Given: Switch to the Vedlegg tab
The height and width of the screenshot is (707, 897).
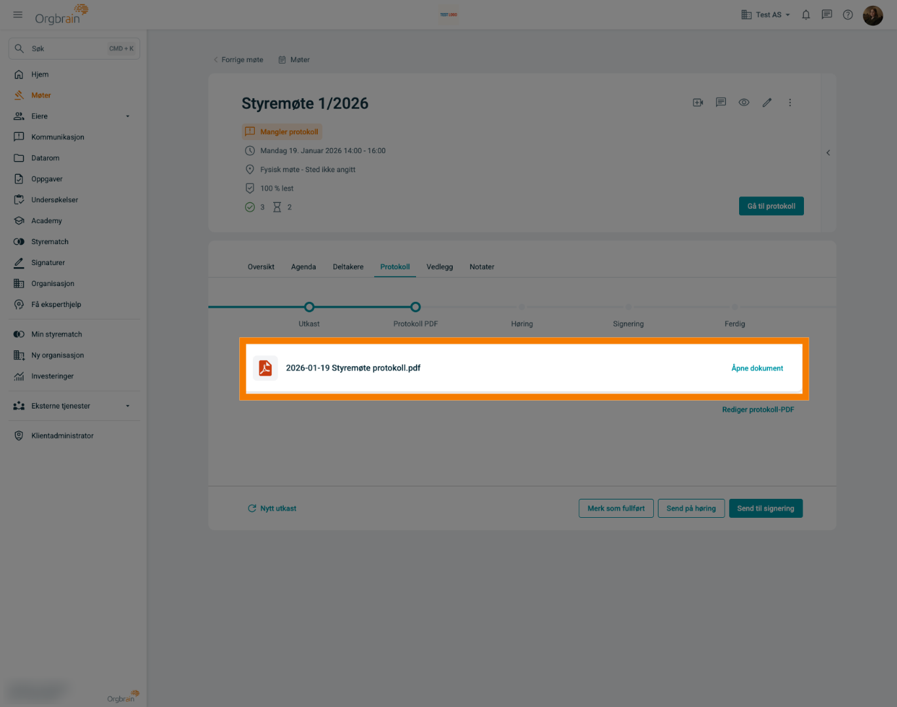Looking at the screenshot, I should tap(440, 267).
